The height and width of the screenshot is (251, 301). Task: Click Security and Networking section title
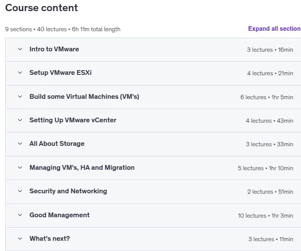(68, 191)
